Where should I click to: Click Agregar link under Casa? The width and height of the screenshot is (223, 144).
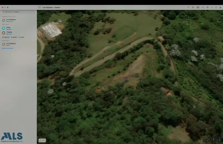[x=9, y=29]
